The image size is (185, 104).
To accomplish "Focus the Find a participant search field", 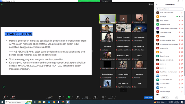I will [170, 9].
